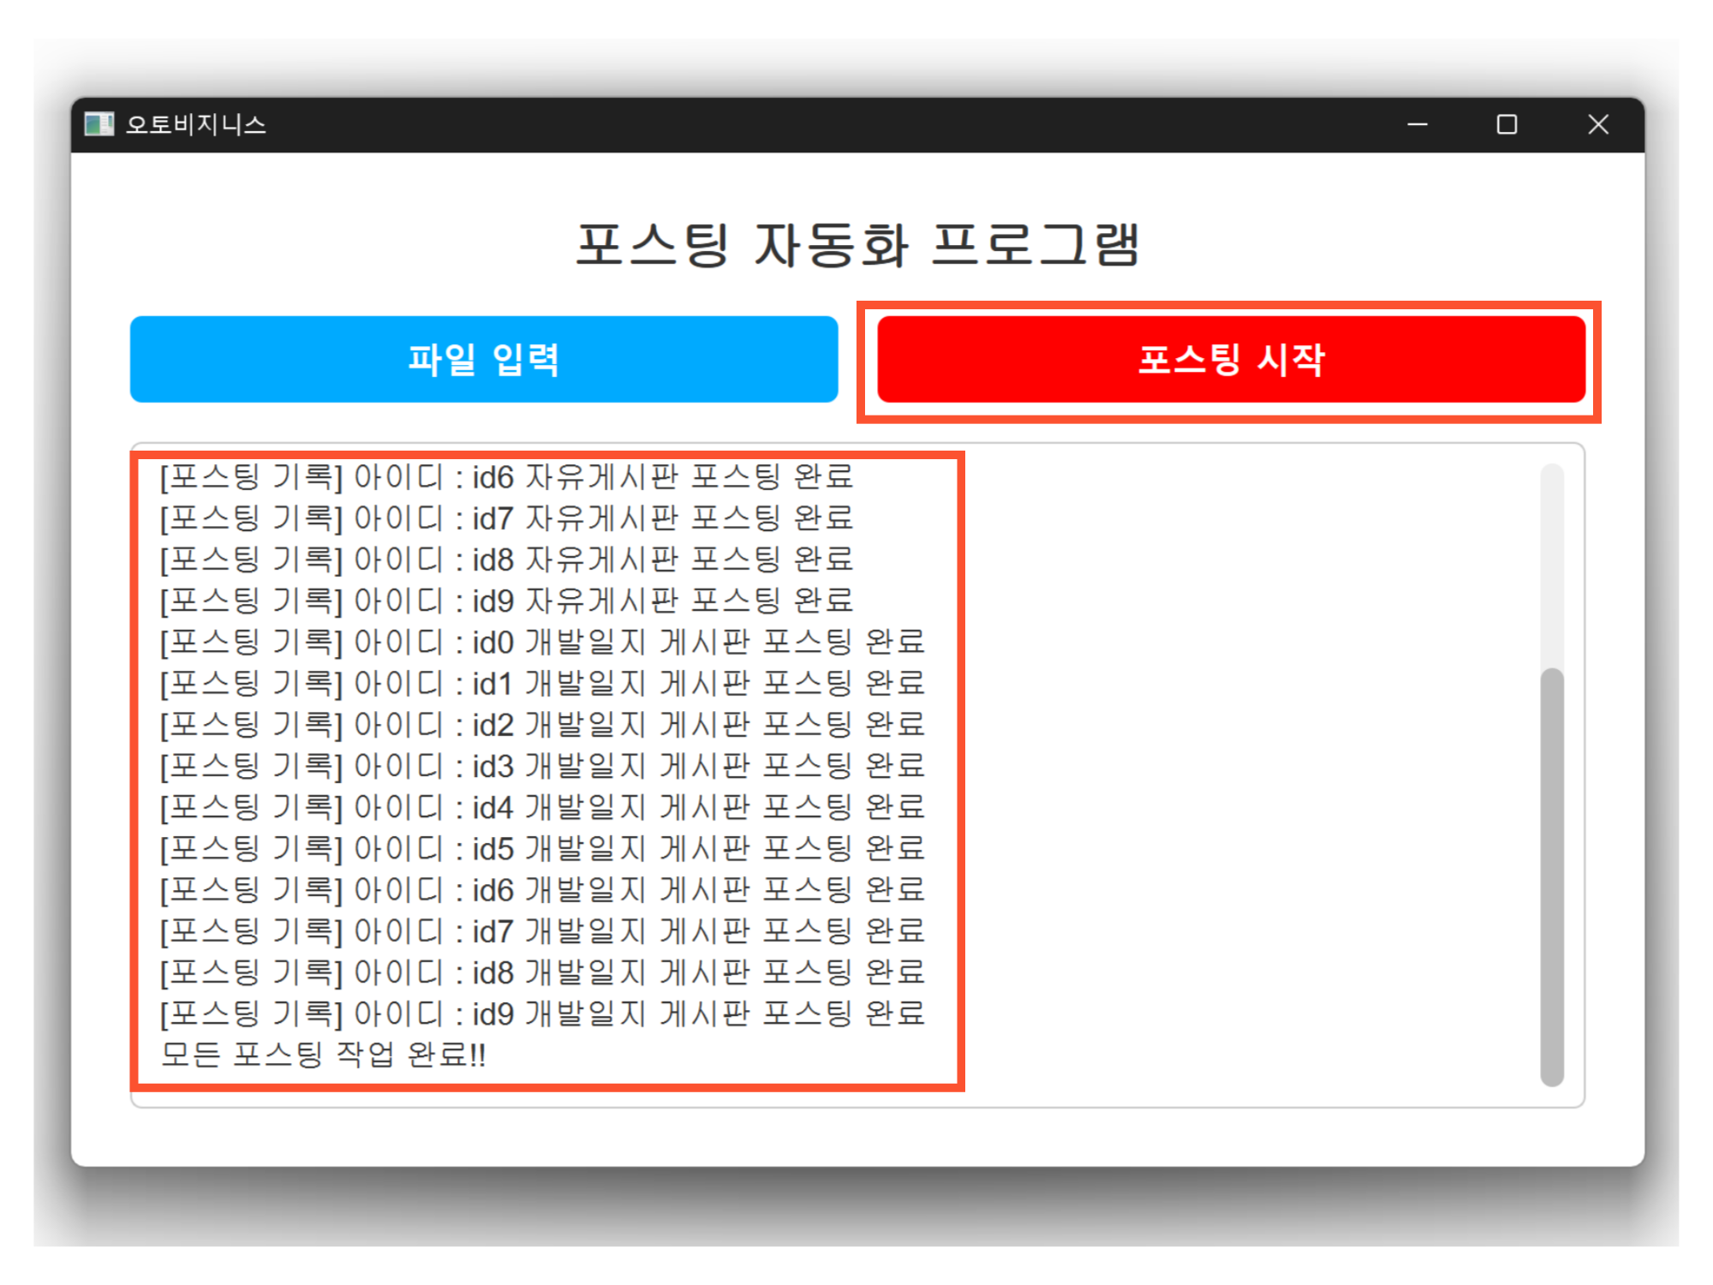Screen dimensions: 1713x1285
Task: Click the log scrollbar thumb
Action: click(1552, 877)
